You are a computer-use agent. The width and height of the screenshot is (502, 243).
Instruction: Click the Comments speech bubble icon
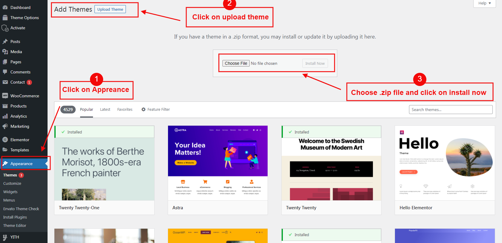click(5, 72)
